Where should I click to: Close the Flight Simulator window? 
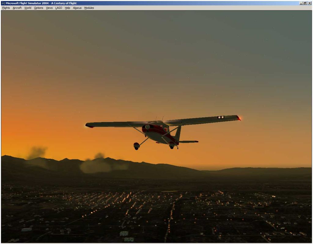tap(309, 3)
